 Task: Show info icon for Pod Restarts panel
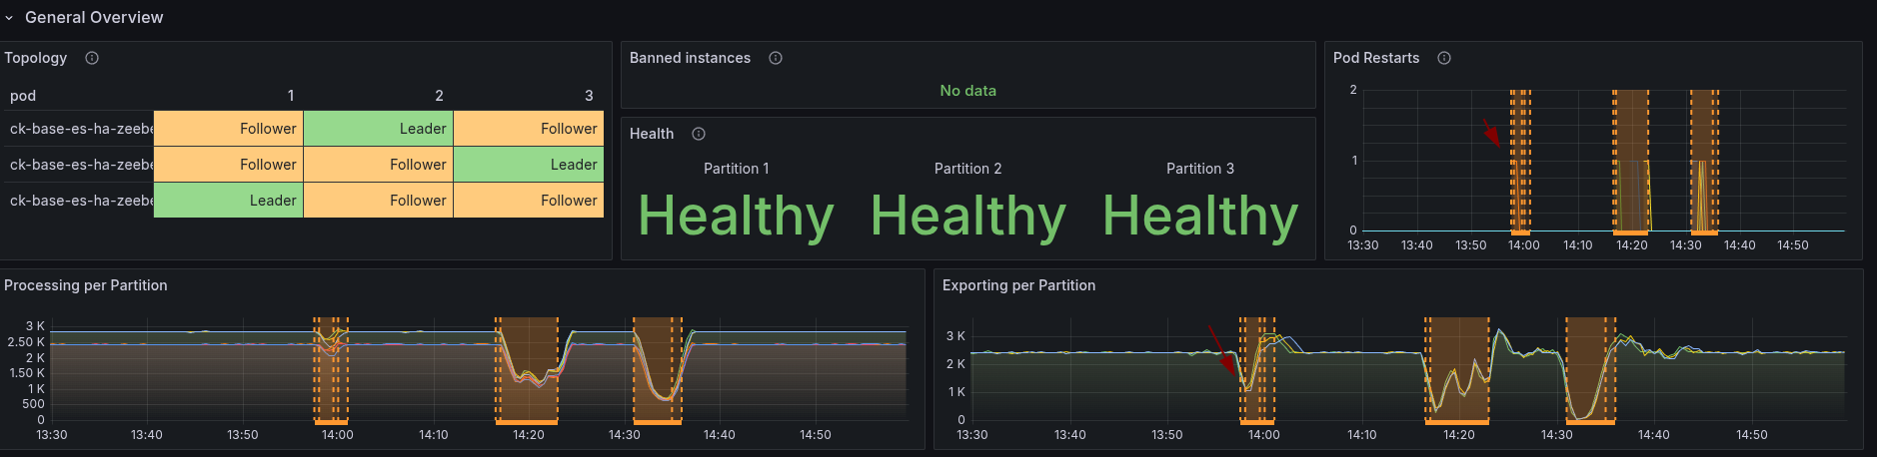pos(1444,58)
